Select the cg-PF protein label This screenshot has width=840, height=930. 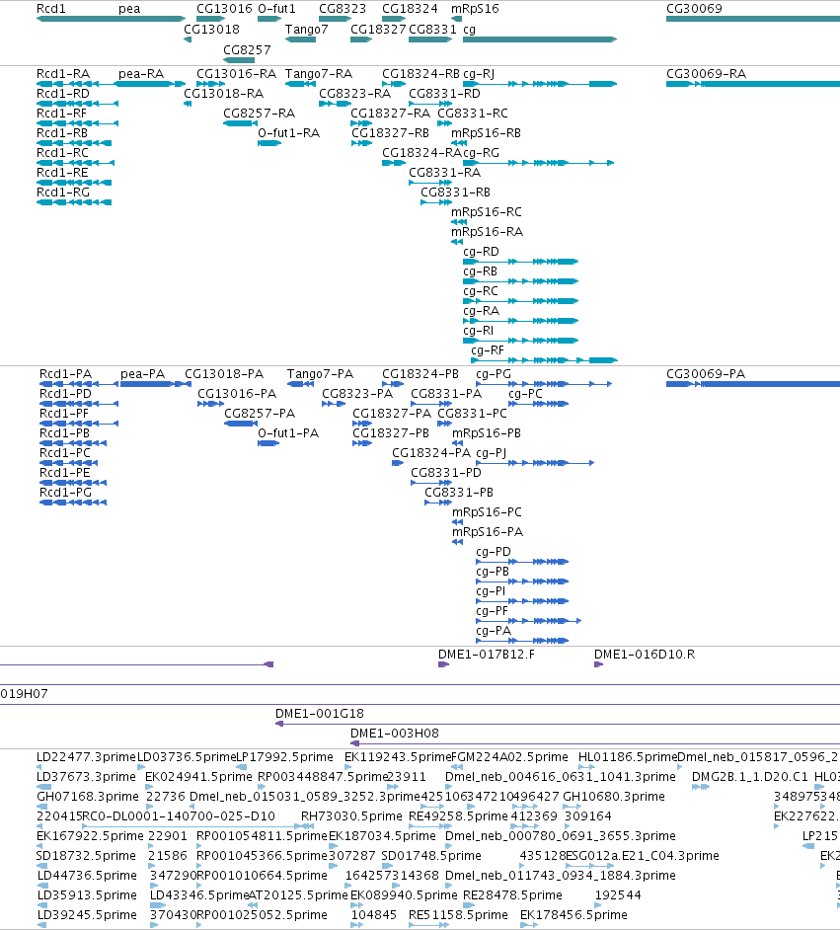(x=492, y=611)
